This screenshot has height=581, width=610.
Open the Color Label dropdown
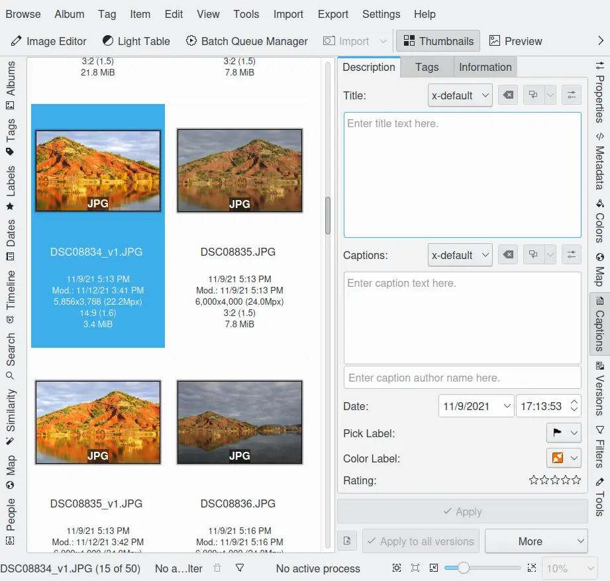[x=564, y=458]
